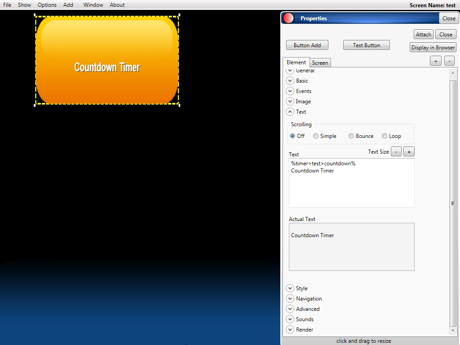This screenshot has height=345, width=460.
Task: Expand the Image section
Action: (x=290, y=102)
